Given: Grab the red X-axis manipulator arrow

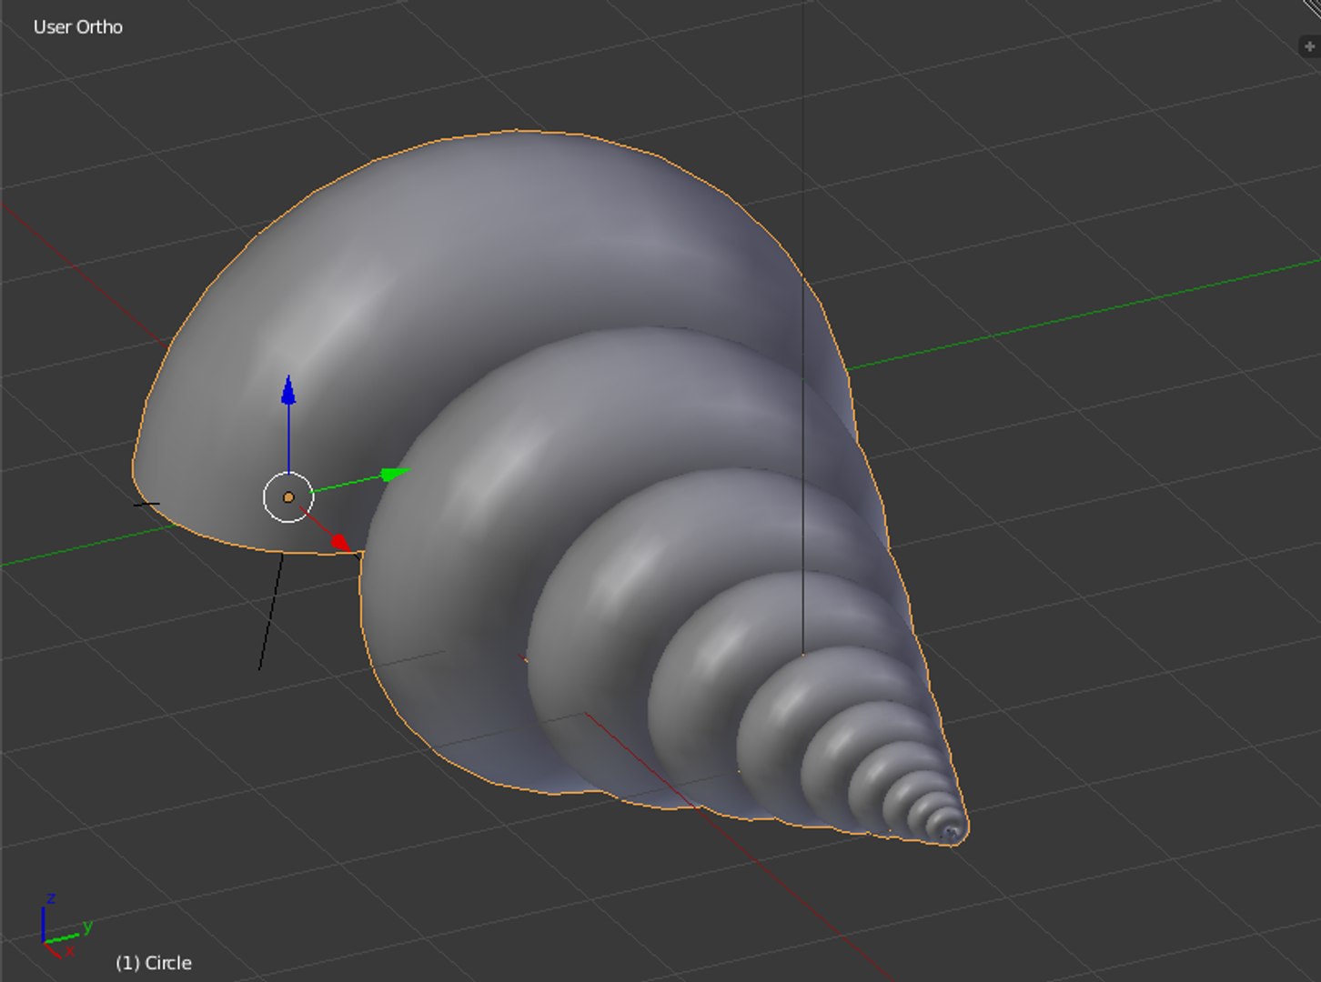Looking at the screenshot, I should point(338,542).
